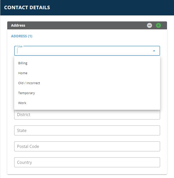Remove address using the grey minus icon
This screenshot has width=174, height=178.
point(149,25)
